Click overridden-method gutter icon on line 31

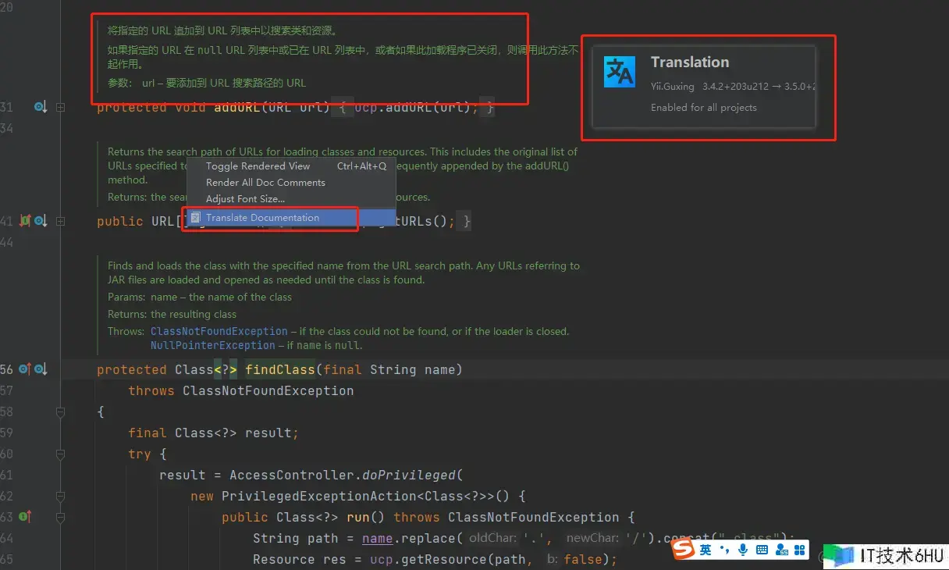41,107
